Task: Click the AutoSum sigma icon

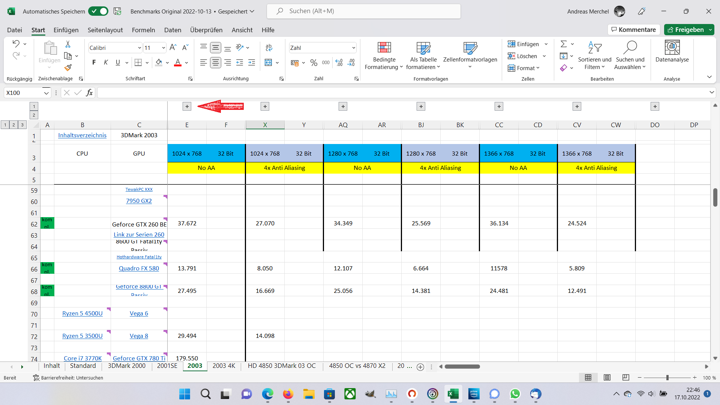Action: coord(563,44)
